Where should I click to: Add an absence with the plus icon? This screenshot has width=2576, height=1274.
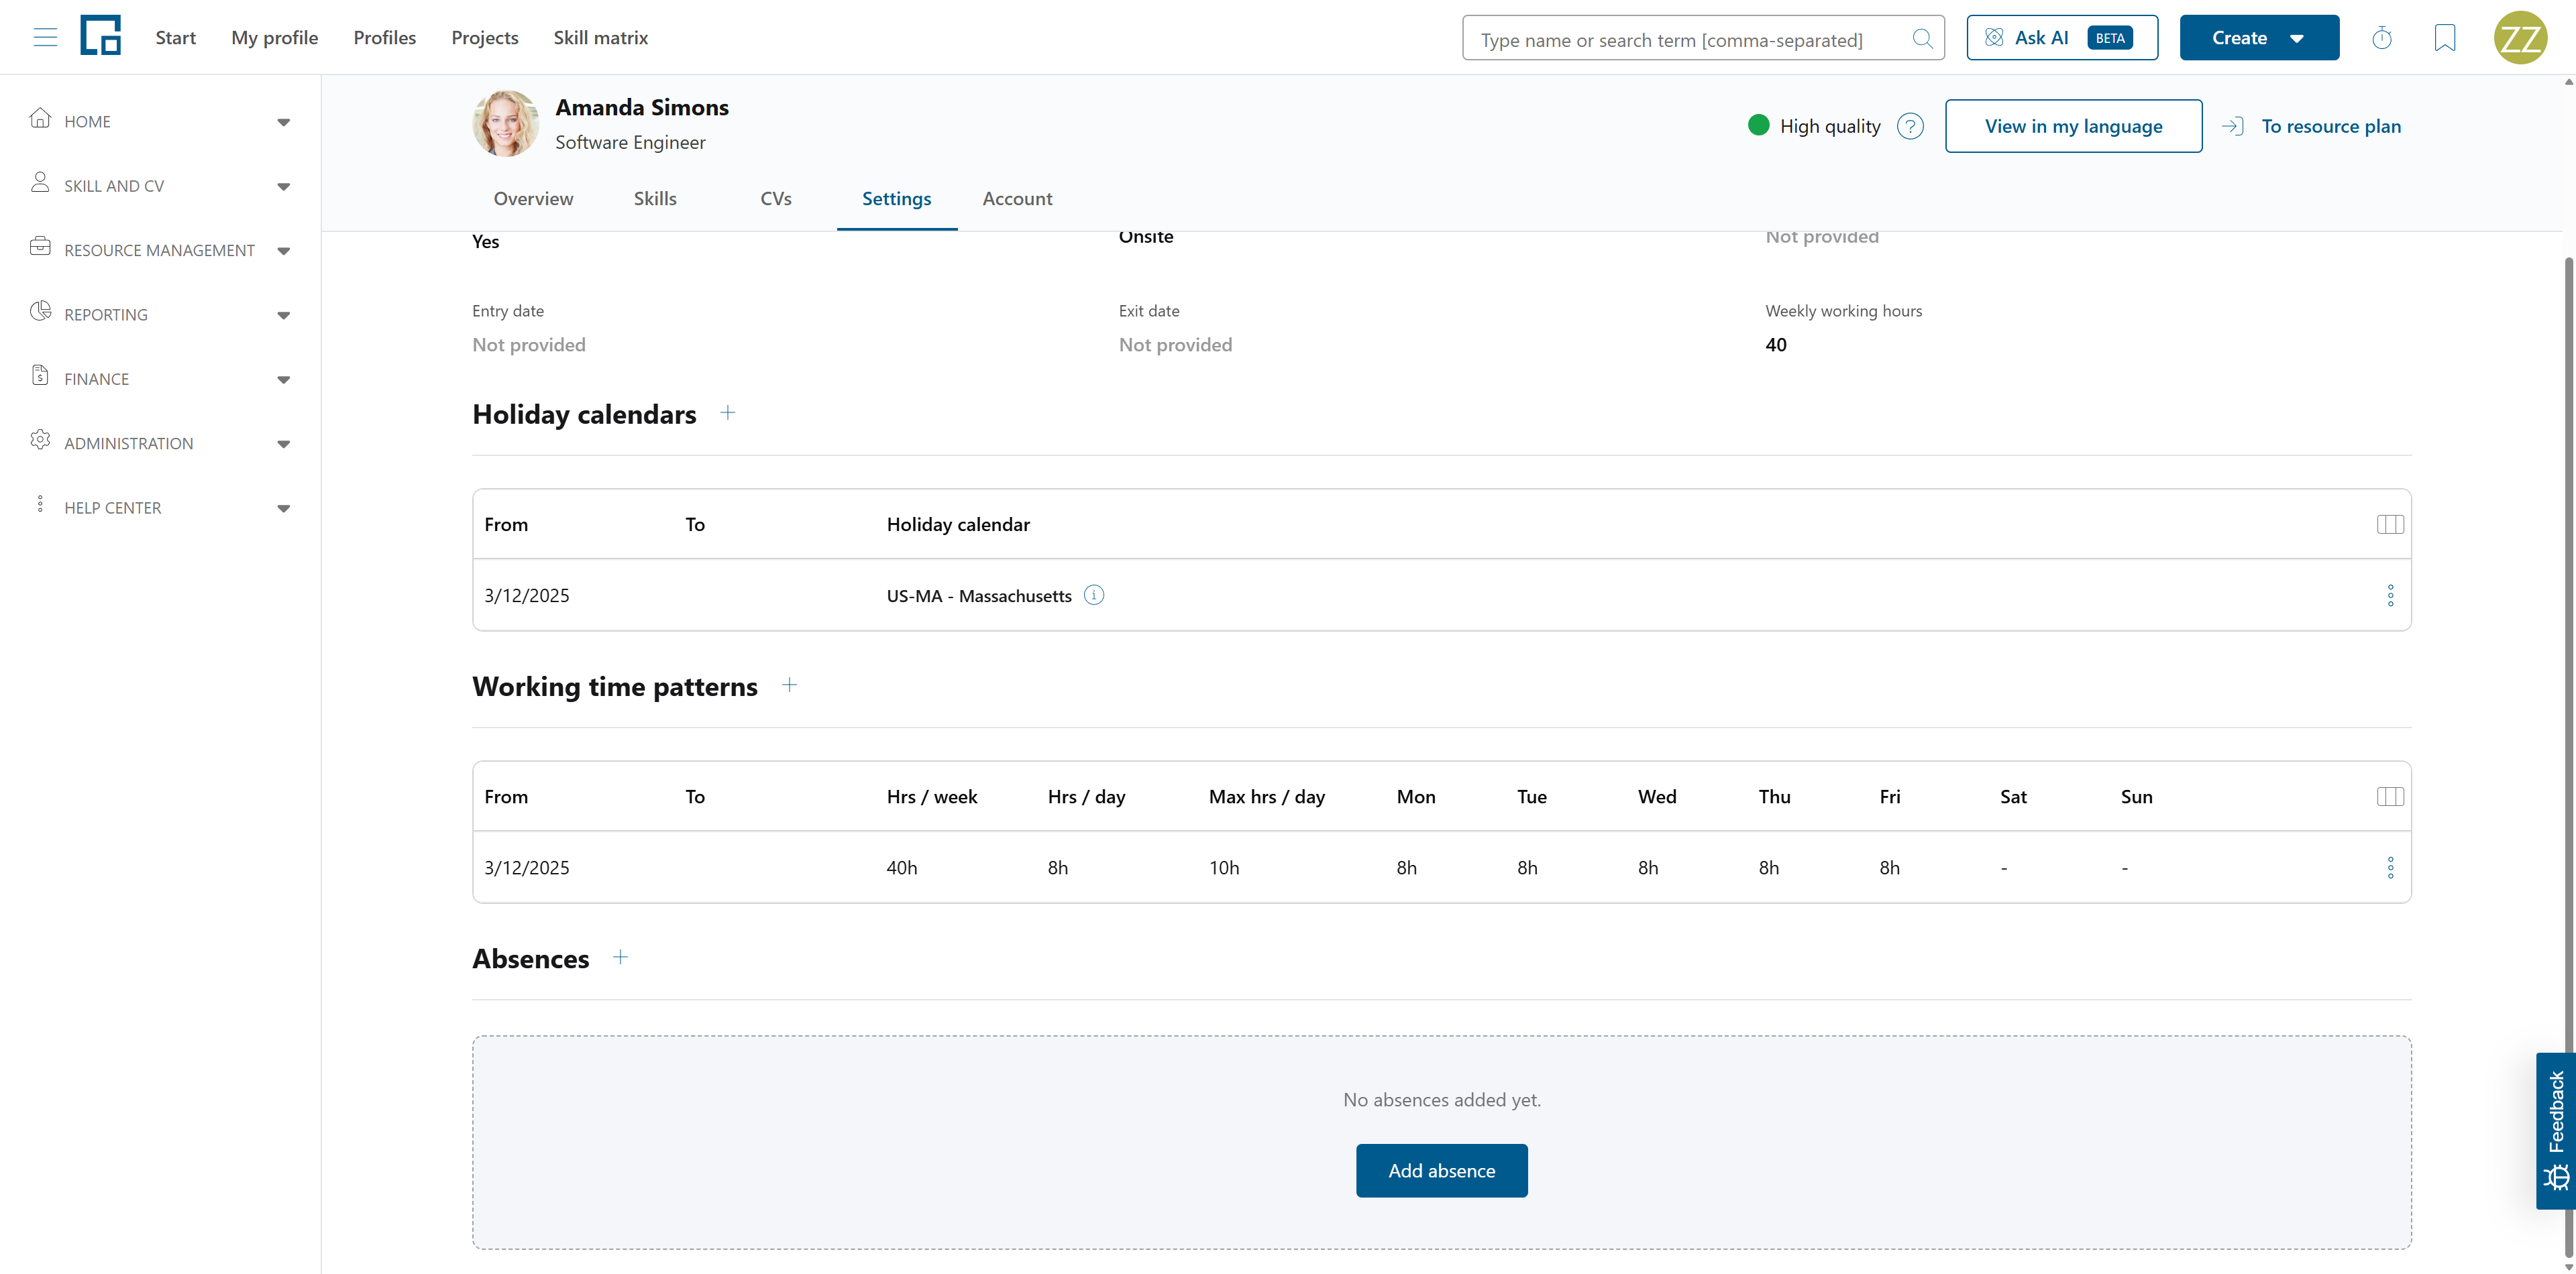[620, 958]
